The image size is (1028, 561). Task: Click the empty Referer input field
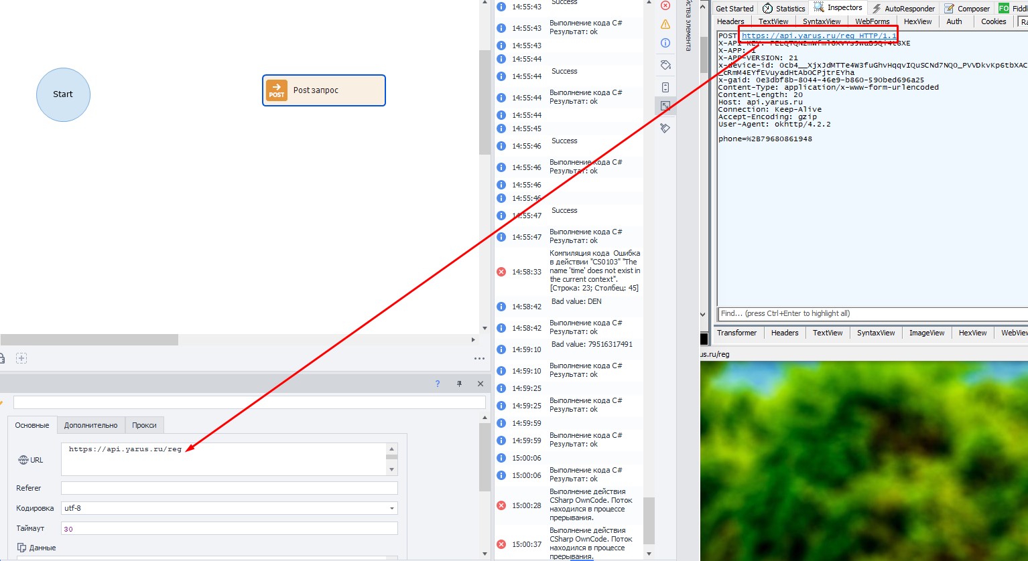[229, 488]
